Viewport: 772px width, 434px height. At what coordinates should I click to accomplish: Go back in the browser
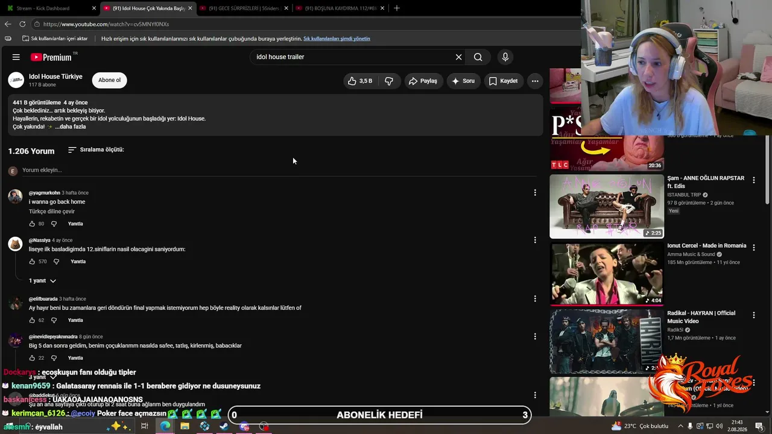tap(8, 24)
